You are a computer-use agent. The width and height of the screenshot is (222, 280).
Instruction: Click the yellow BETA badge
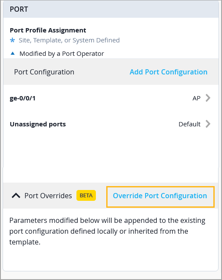click(86, 195)
